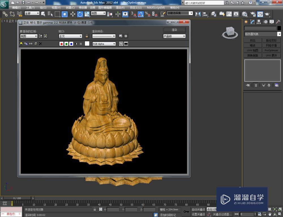The height and width of the screenshot is (217, 283).
Task: Click the save rendered image icon
Action: (22, 44)
